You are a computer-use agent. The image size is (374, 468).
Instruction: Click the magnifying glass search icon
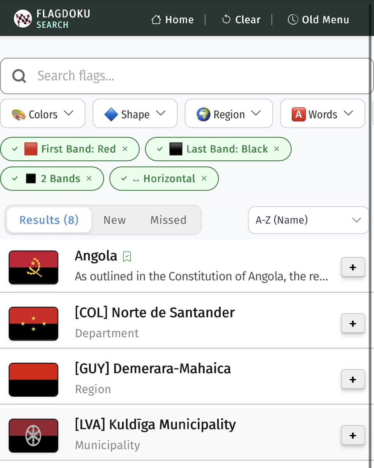(19, 76)
